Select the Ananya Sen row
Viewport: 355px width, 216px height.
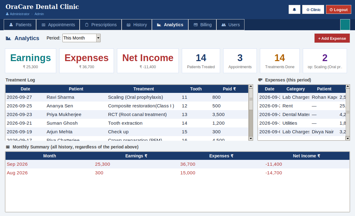(x=127, y=106)
